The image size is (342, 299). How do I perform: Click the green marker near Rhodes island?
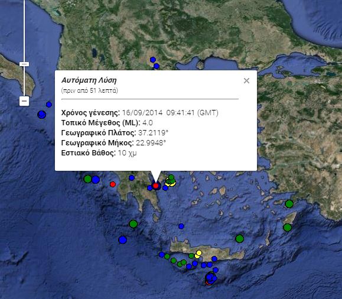(288, 227)
